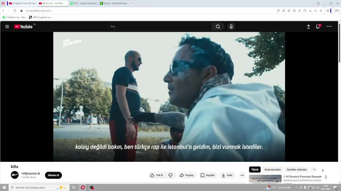
Task: Open the extensions cube icon
Action: 328,11
